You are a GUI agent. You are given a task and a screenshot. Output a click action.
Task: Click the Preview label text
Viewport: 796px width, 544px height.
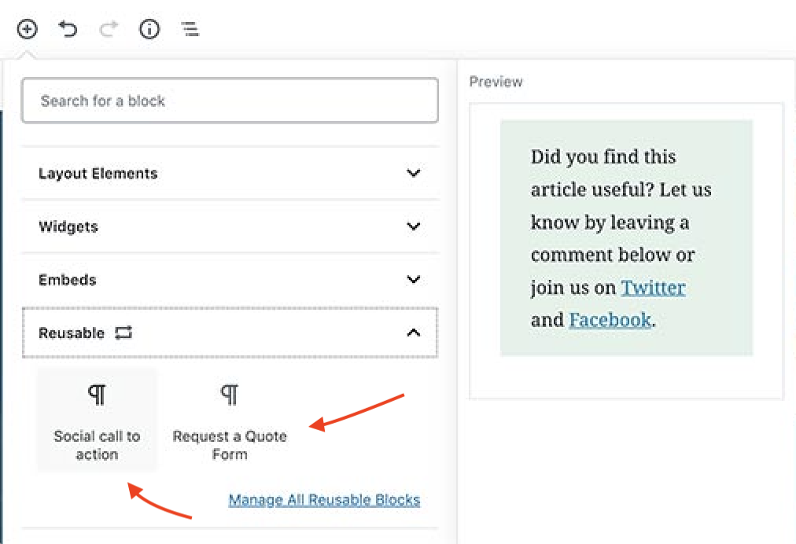tap(496, 82)
